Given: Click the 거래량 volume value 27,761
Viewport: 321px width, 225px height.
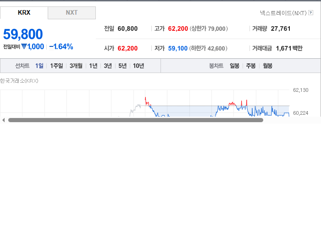Looking at the screenshot, I should [281, 28].
